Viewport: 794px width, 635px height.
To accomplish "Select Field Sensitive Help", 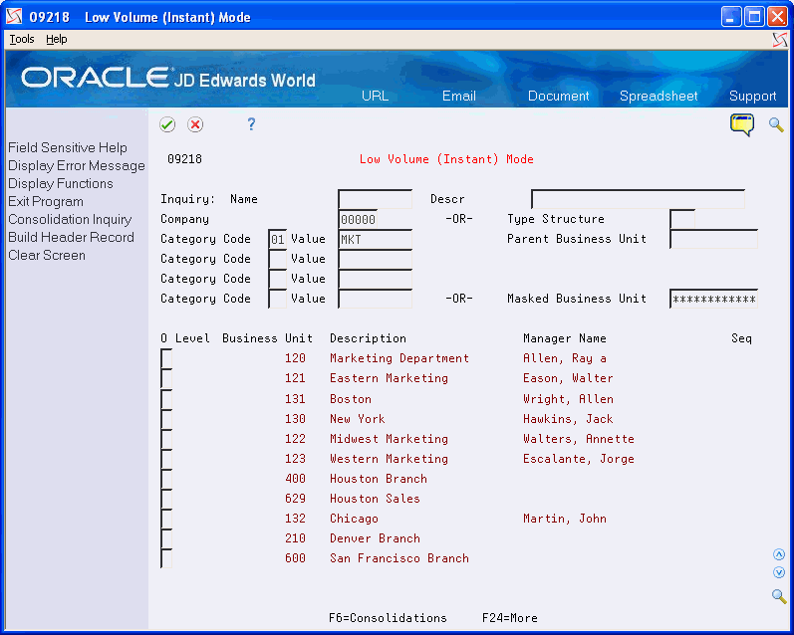I will [68, 147].
